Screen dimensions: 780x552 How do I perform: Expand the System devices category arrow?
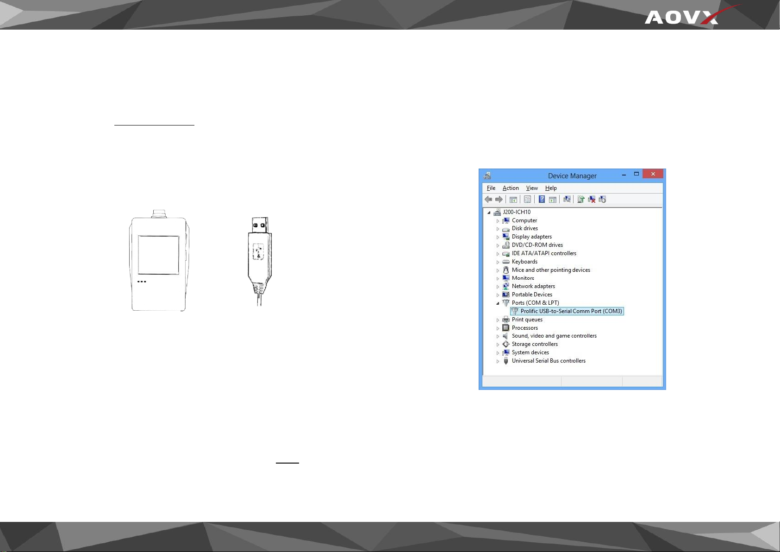point(498,353)
